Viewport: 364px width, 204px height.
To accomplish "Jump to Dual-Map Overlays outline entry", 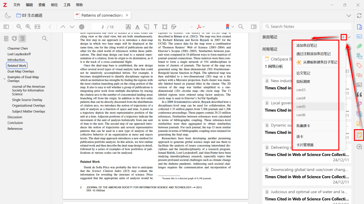I will 21,71.
